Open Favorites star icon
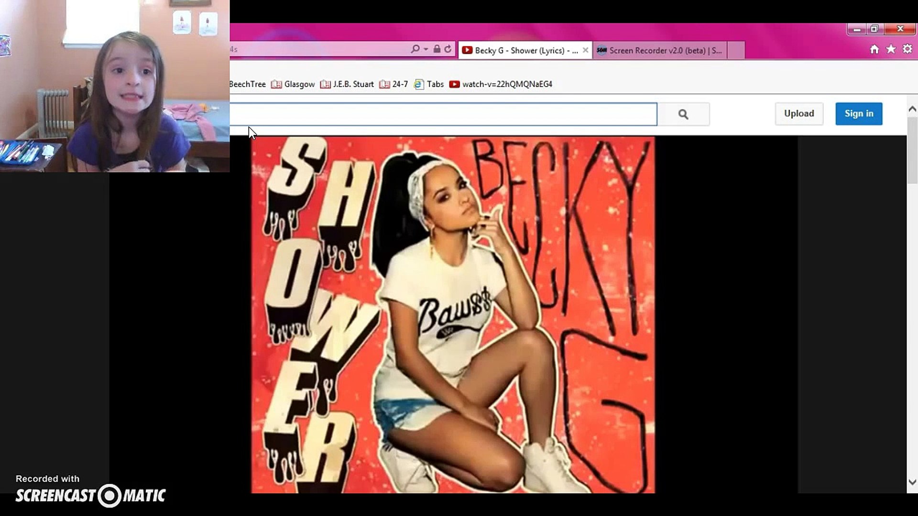 (x=891, y=49)
